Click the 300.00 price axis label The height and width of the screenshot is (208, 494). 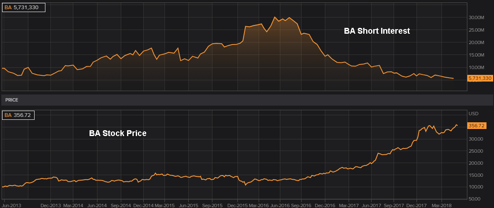pyautogui.click(x=476, y=139)
